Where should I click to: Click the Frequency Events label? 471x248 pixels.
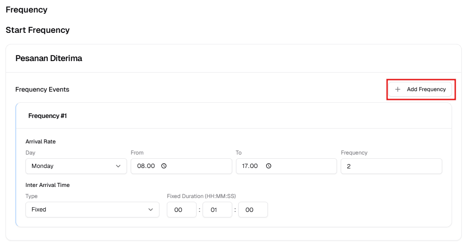[x=42, y=89]
